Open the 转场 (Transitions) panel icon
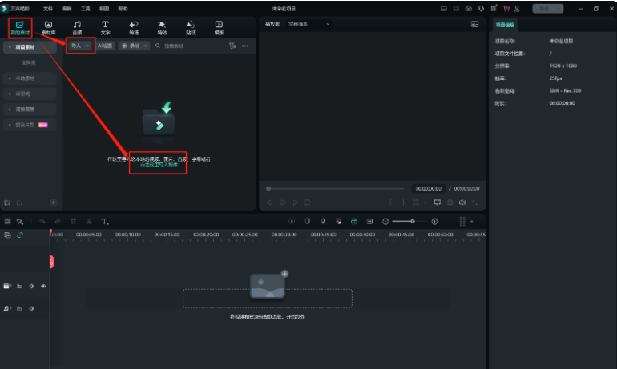Viewport: 617px width, 369px height. [133, 27]
